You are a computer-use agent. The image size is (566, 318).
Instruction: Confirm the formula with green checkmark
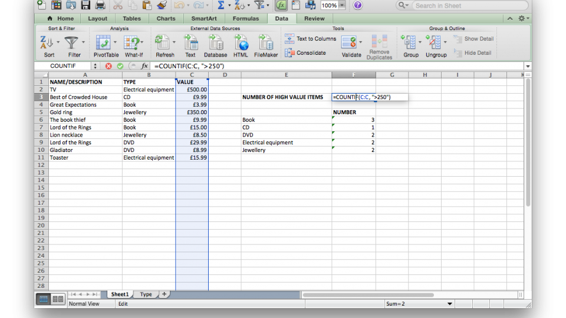tap(120, 66)
